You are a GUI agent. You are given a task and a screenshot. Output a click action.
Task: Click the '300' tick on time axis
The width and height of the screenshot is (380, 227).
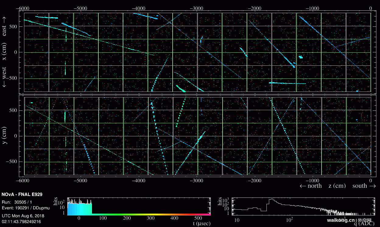pyautogui.click(x=150, y=218)
